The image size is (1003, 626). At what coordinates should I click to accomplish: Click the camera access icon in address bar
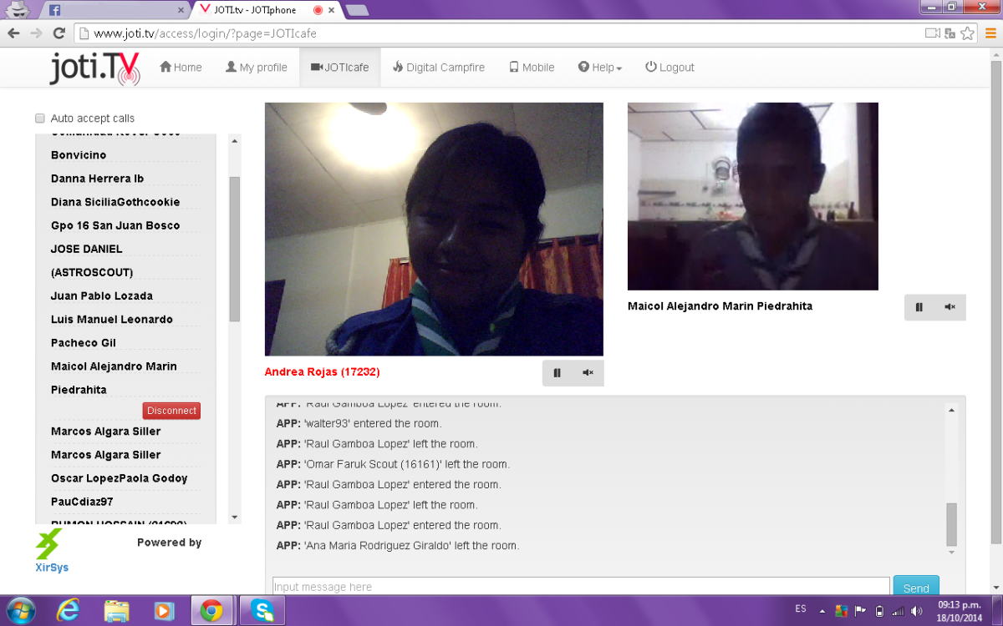click(x=932, y=33)
